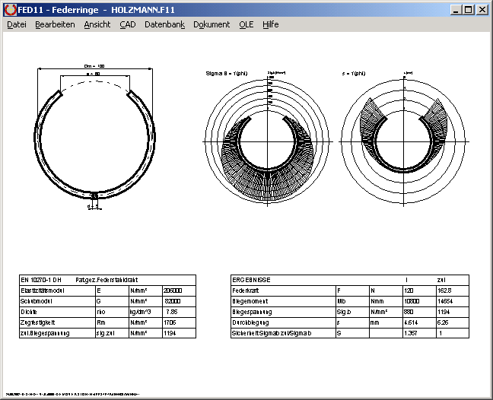Close the FED11 Federringe window
The height and width of the screenshot is (400, 493).
pyautogui.click(x=482, y=10)
